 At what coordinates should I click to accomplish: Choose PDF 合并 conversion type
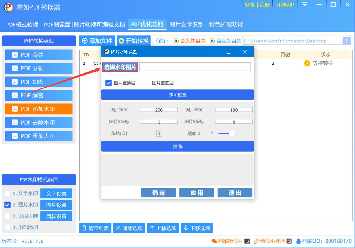(39, 55)
